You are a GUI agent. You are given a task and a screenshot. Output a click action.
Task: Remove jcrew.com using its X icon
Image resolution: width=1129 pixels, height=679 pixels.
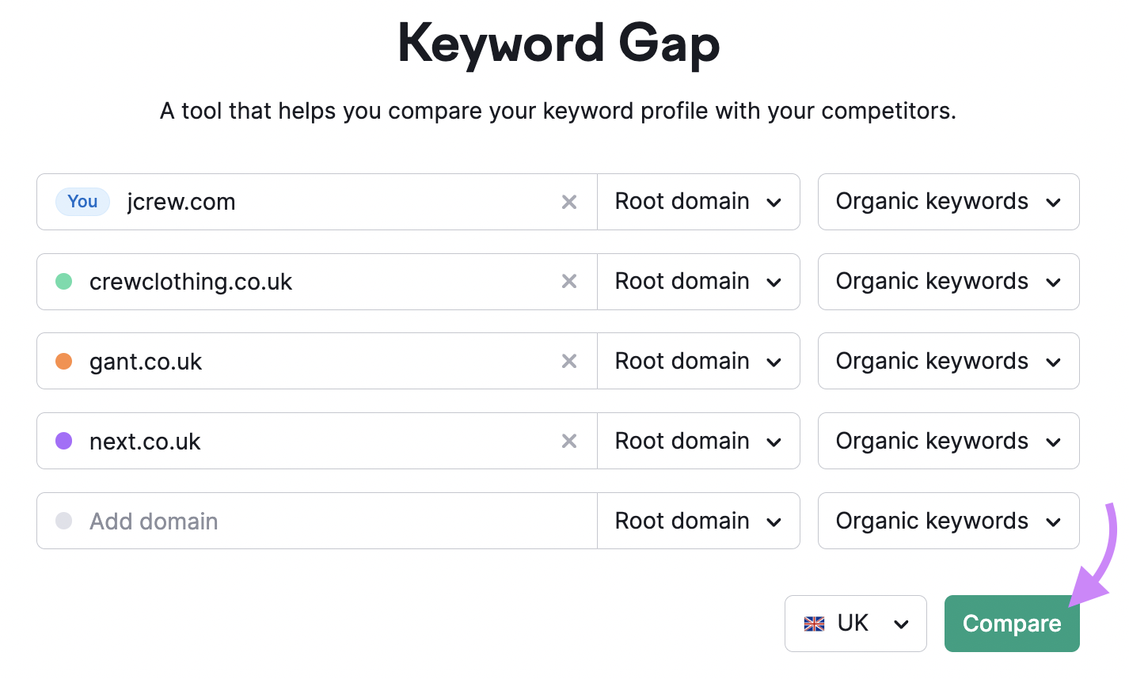569,202
